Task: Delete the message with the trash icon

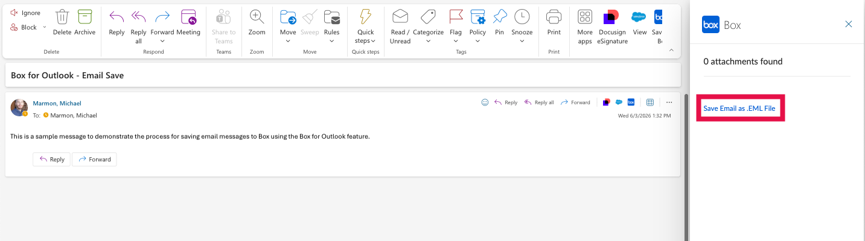Action: [x=62, y=23]
